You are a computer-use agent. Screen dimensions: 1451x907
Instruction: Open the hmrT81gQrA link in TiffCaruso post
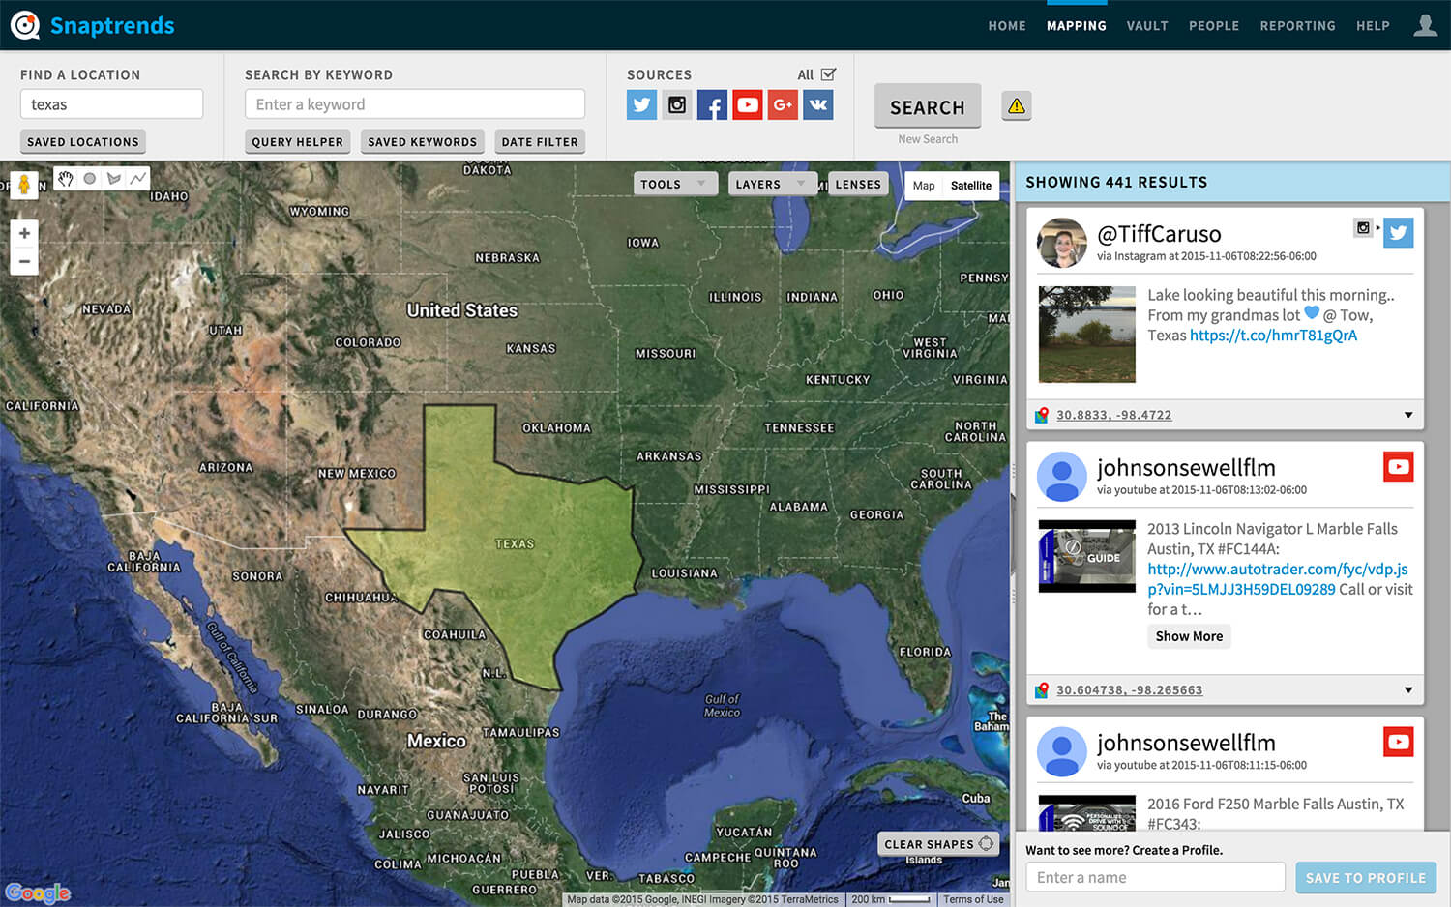1273,336
